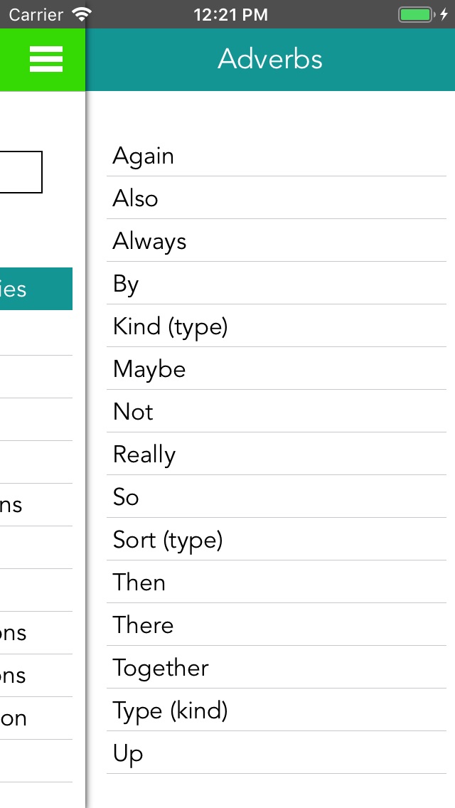Choose "Always" from the adverbs list
The width and height of the screenshot is (455, 808).
[276, 240]
